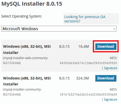
Task: Follow the 'Looking for previous GA versions?' link
Action: point(85,19)
